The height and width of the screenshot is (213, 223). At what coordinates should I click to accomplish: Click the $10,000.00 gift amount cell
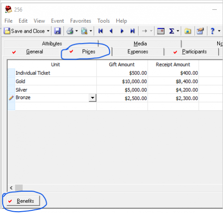(122, 81)
